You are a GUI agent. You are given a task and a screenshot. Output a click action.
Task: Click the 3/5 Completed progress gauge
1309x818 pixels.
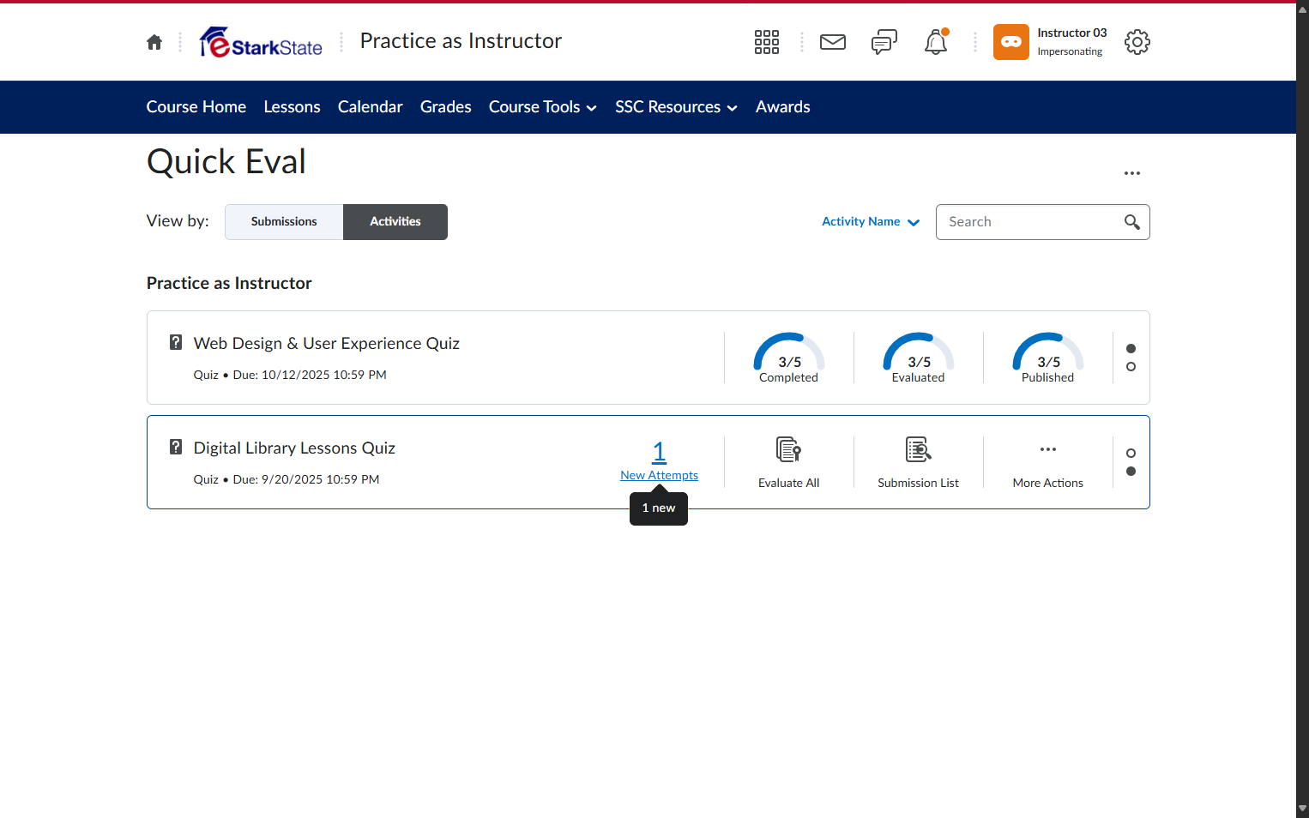point(789,358)
